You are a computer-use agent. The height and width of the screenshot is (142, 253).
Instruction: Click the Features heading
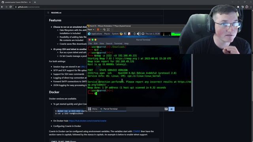55,20
